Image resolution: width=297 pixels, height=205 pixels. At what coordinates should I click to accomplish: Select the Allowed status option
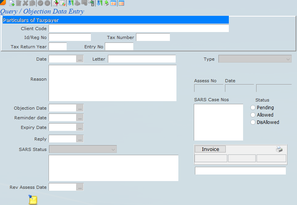(253, 115)
